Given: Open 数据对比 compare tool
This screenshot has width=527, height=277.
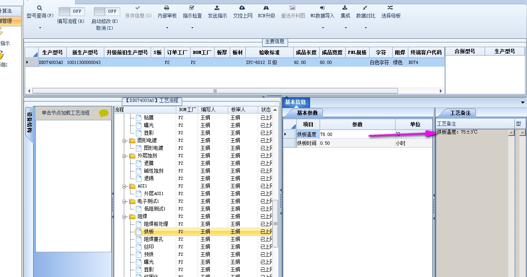Looking at the screenshot, I should click(366, 12).
